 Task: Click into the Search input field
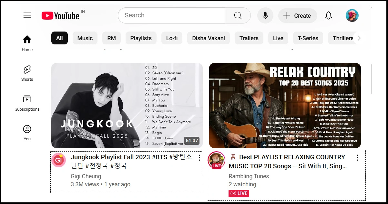click(x=171, y=15)
